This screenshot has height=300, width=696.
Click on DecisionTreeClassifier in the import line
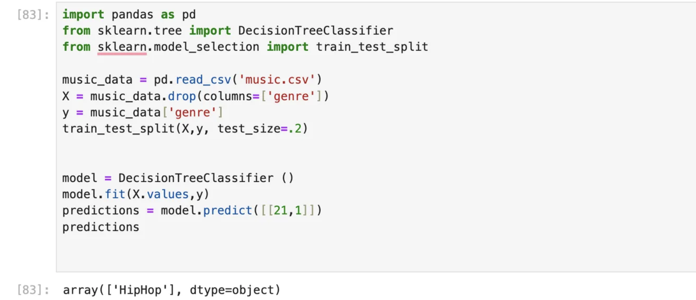point(315,31)
